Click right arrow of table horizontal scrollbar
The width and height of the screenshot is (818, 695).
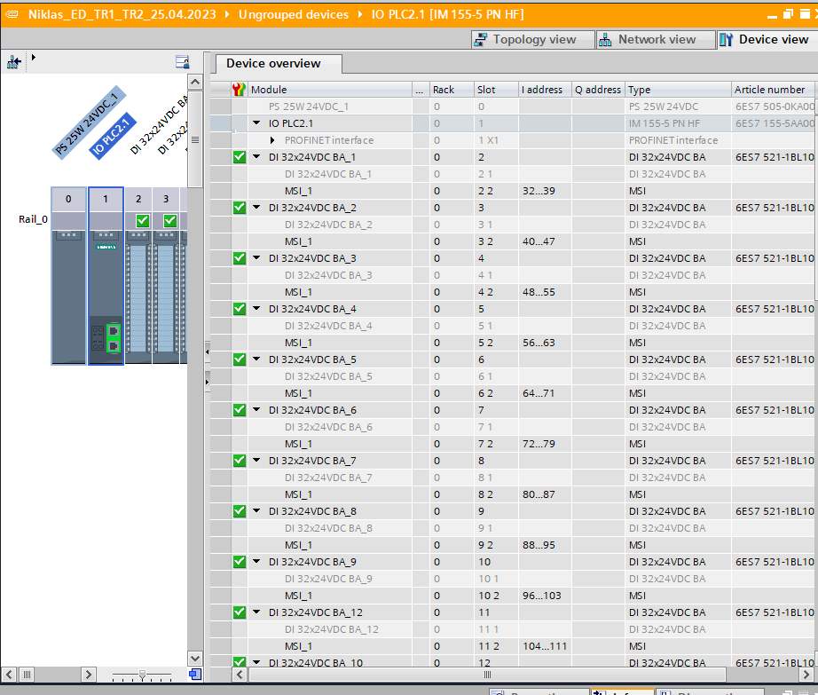point(806,675)
